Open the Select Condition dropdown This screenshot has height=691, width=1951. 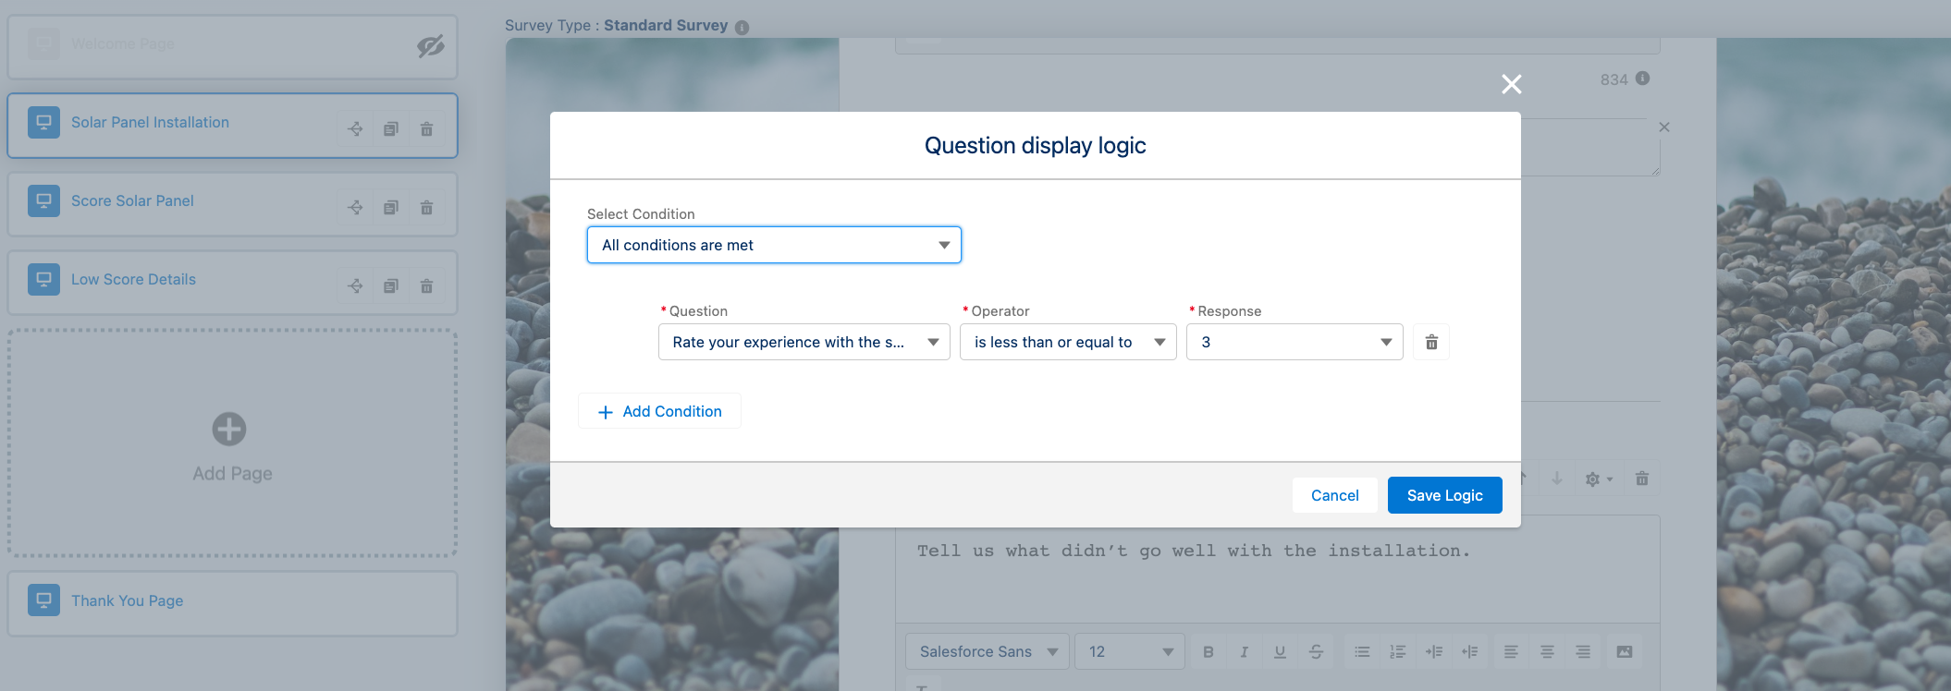point(774,245)
